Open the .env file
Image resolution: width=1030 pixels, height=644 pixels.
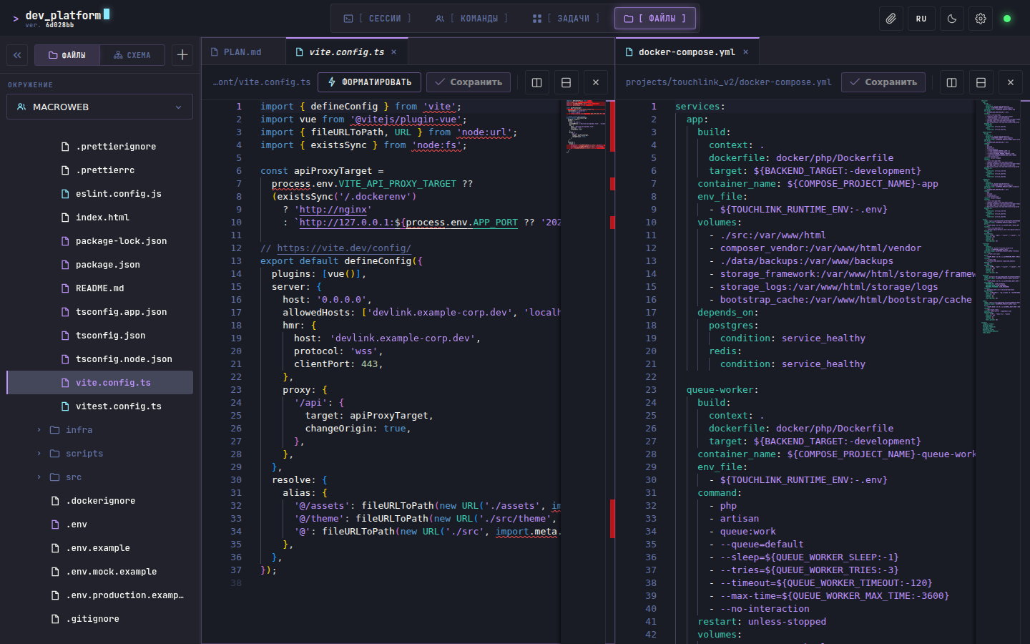[x=100, y=525]
